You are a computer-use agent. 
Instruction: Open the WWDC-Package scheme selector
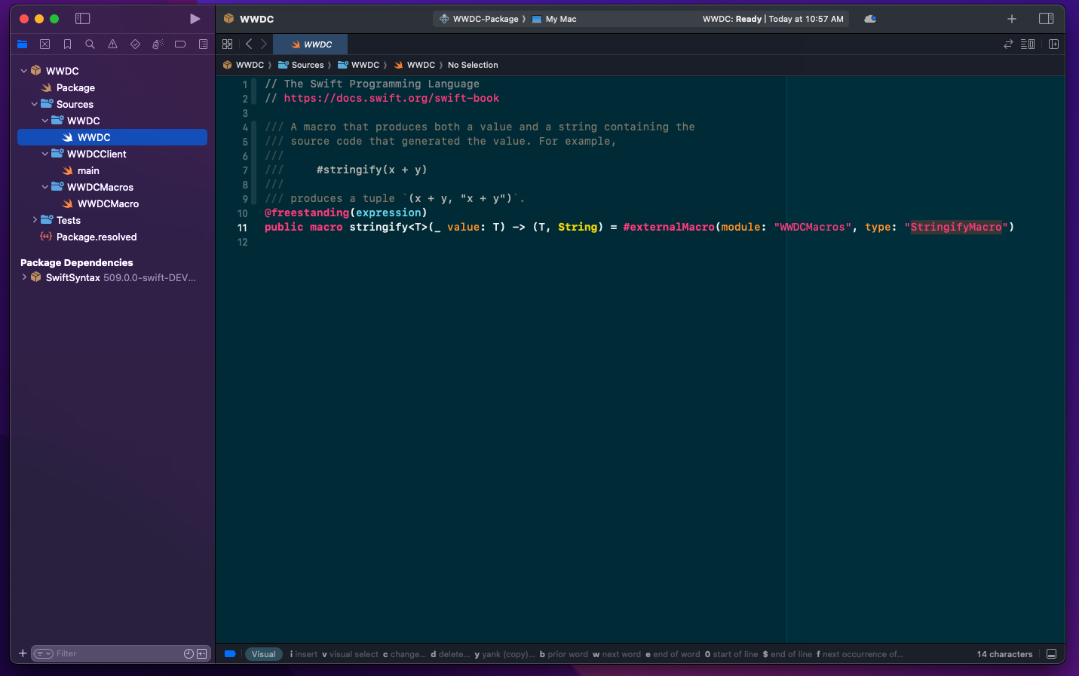coord(480,19)
